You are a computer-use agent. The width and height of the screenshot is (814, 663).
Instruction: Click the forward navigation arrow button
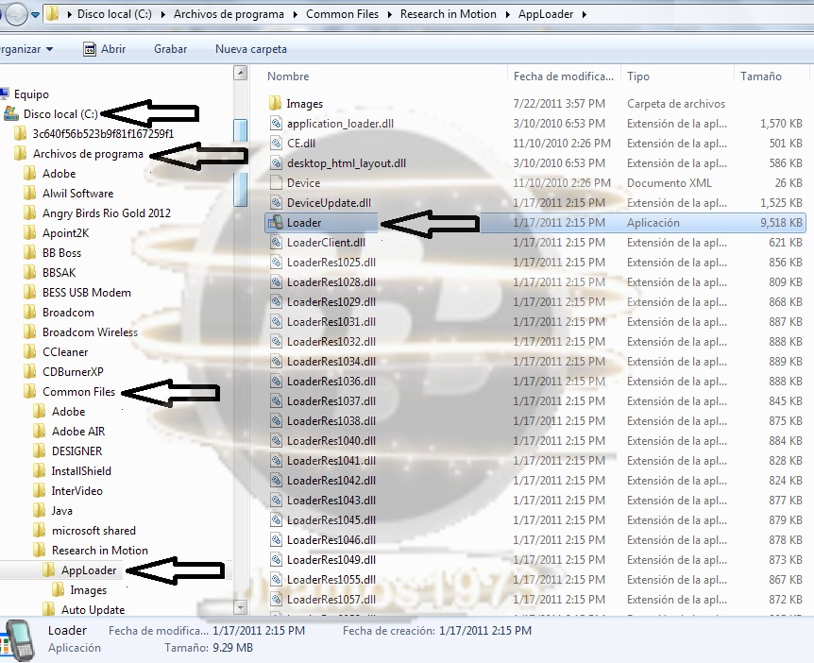pyautogui.click(x=15, y=14)
